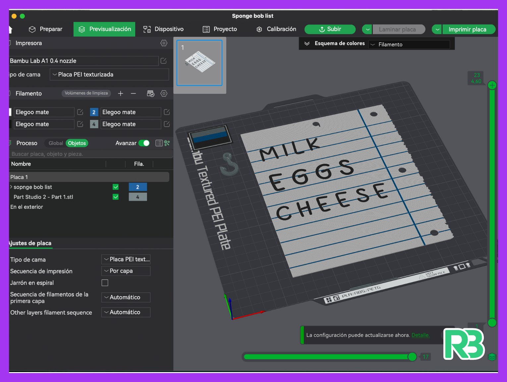Edit filament 2 Elegoo mate preset
Image resolution: width=507 pixels, height=382 pixels.
[x=167, y=112]
